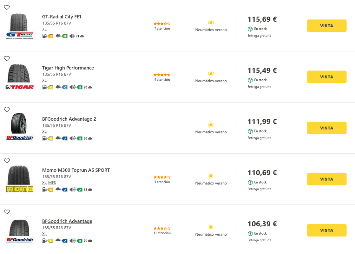This screenshot has width=355, height=254.
Task: Open 11 atención reviews for BFGoodrich Advantage
Action: pos(162,233)
